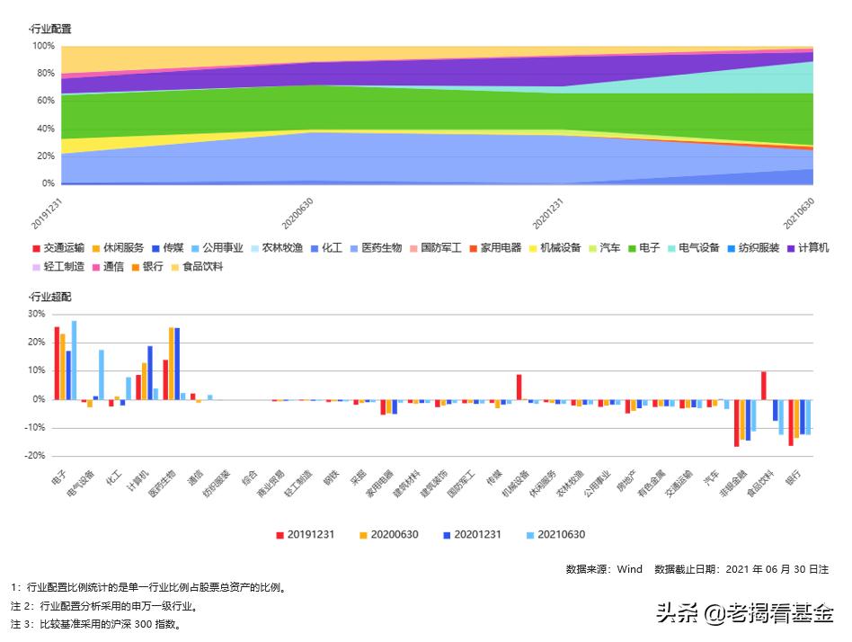Screen dimensions: 852x642
Task: Collapse the 行业超配 section header
Action: (49, 297)
